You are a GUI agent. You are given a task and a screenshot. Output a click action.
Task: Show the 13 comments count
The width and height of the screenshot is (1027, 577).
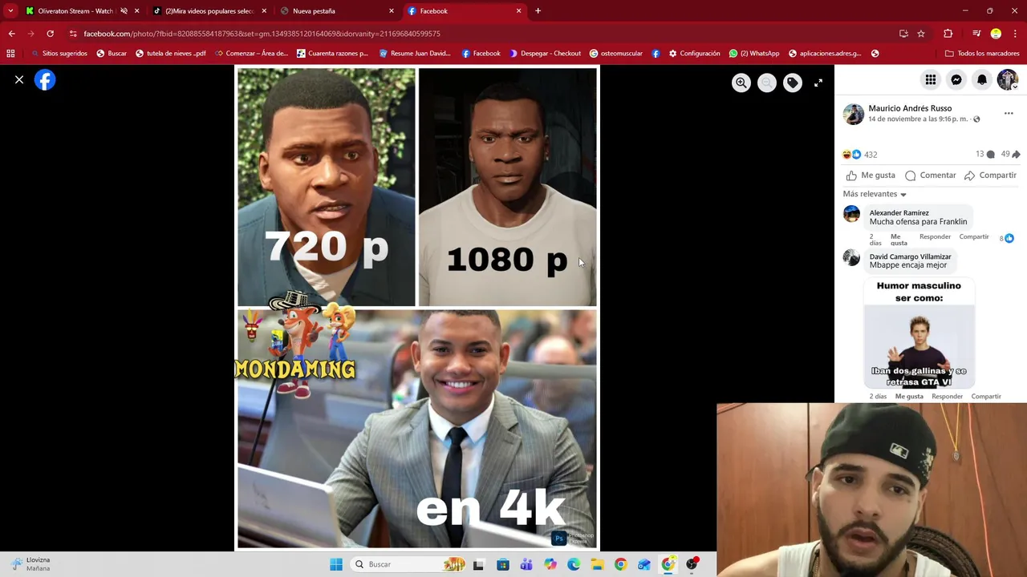tap(985, 154)
